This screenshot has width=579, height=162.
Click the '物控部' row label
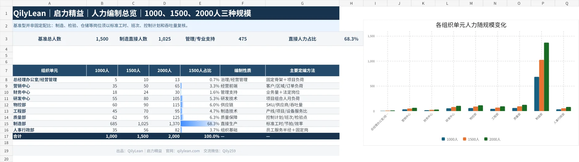pos(50,105)
